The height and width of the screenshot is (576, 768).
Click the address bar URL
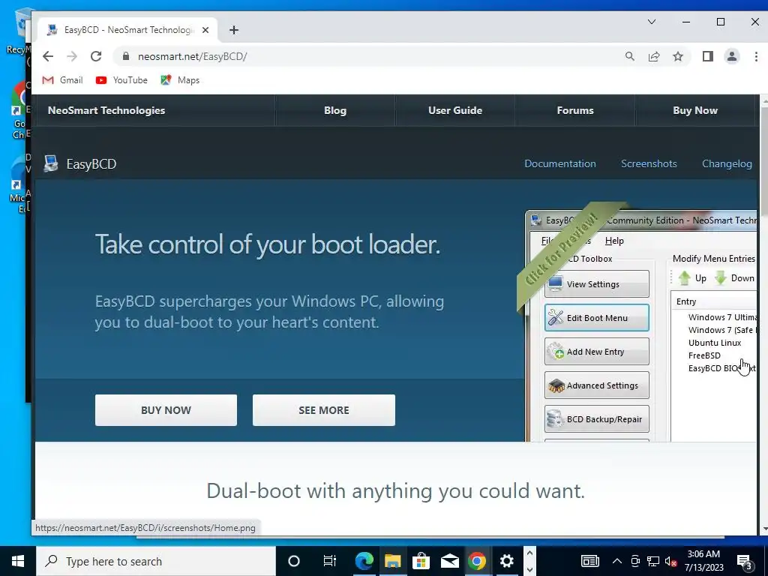193,56
